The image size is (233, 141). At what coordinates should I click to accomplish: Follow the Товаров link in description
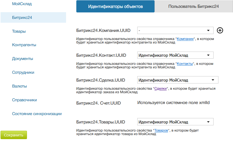[161, 130]
